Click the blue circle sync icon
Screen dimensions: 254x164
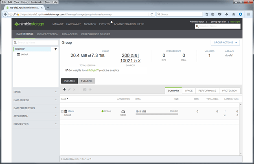241,14
